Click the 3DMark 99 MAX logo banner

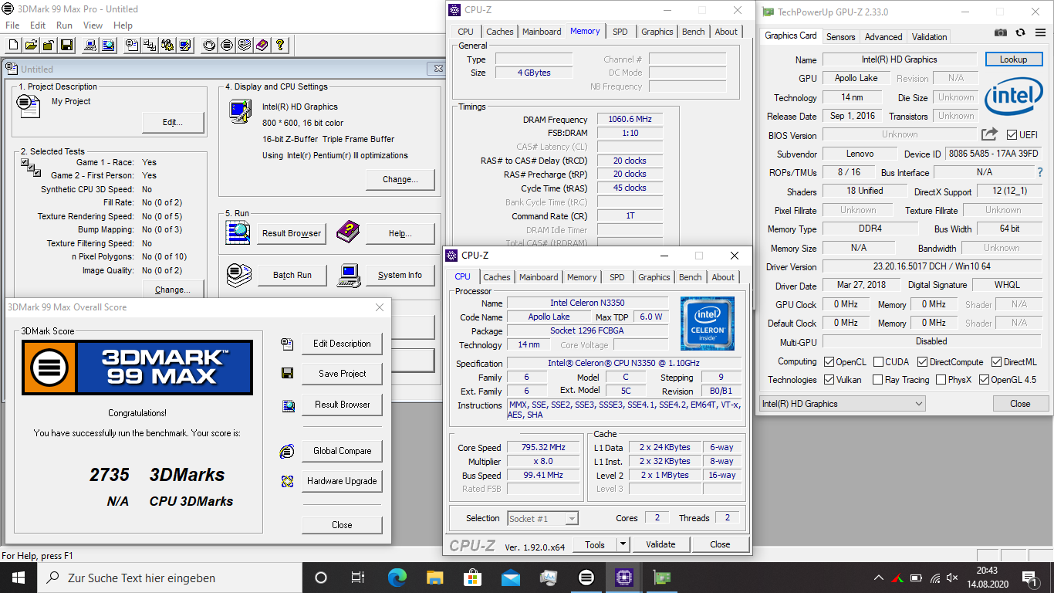pyautogui.click(x=137, y=368)
